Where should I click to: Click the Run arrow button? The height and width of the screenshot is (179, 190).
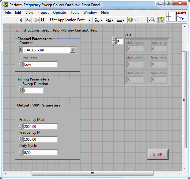(x=22, y=20)
